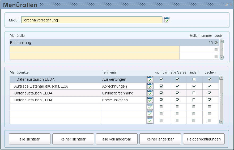
Task: Open Teilmenü lookup icon in Auswertungen row
Action: point(150,79)
